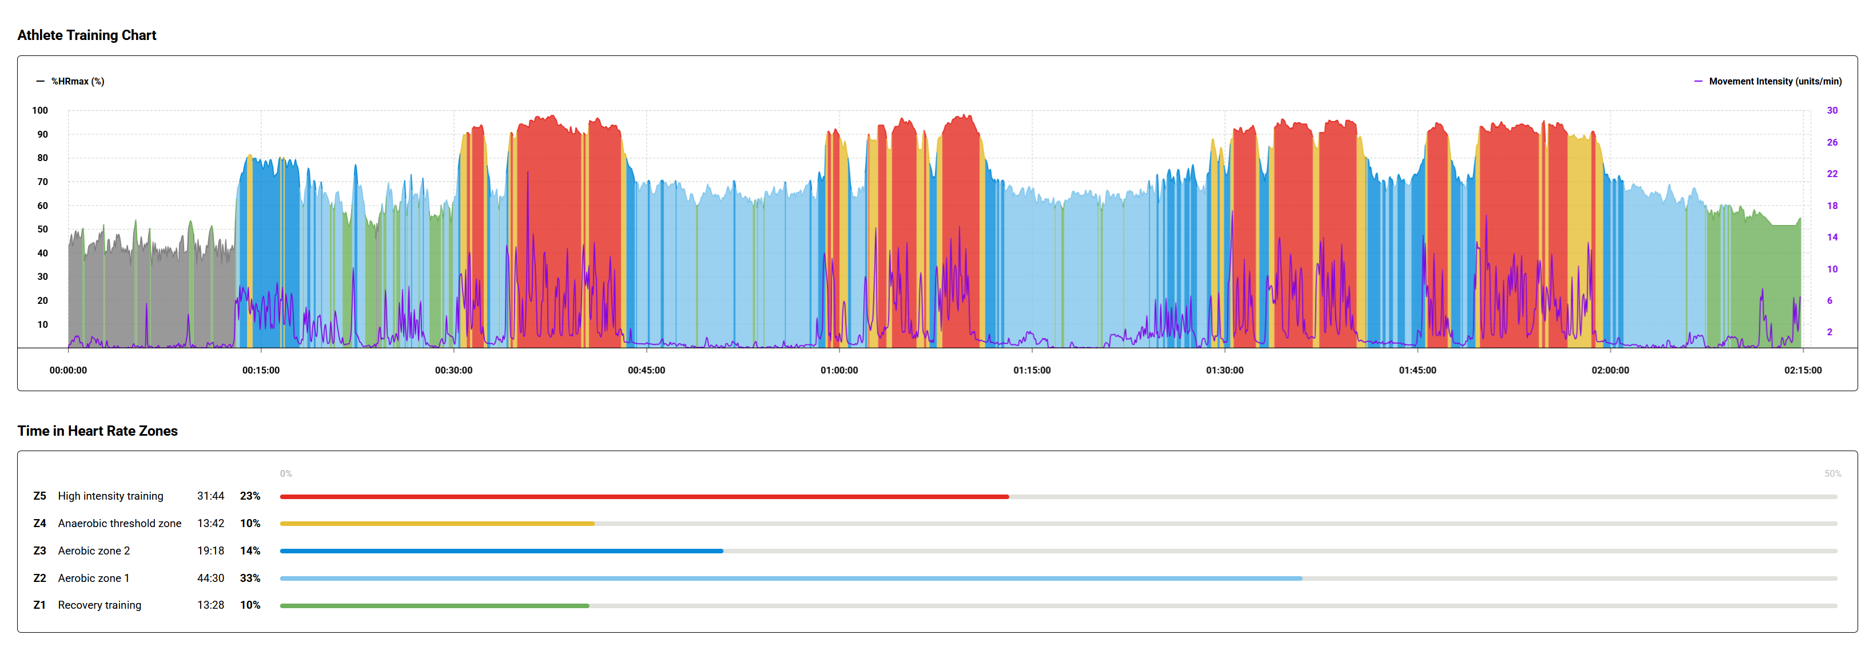Toggle the Movement Intensity legend entry

point(1767,81)
